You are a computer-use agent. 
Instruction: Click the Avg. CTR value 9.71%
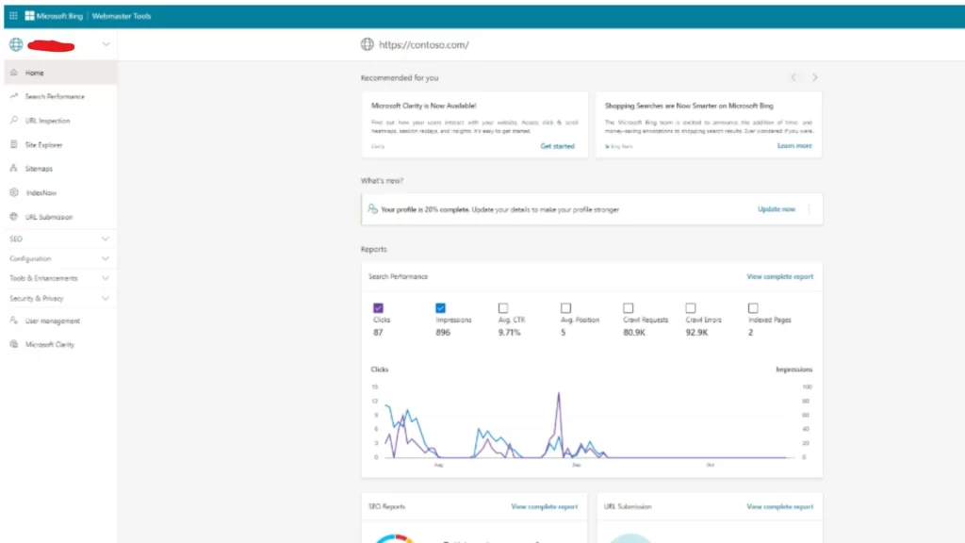(x=510, y=333)
